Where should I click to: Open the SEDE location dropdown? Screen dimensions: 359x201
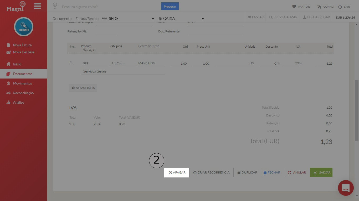coord(131,18)
